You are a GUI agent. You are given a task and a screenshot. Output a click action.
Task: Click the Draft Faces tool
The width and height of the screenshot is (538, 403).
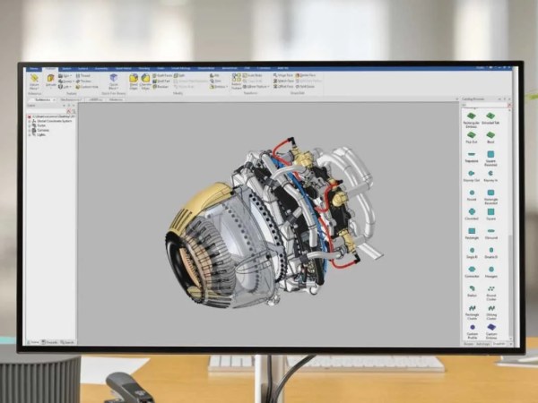(162, 75)
